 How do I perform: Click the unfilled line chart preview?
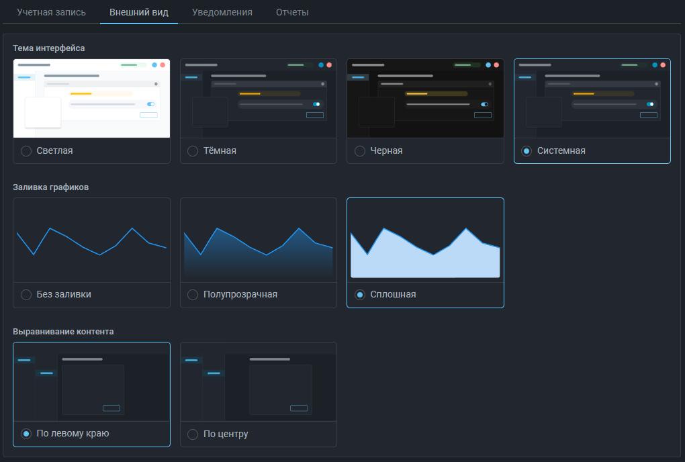[91, 240]
